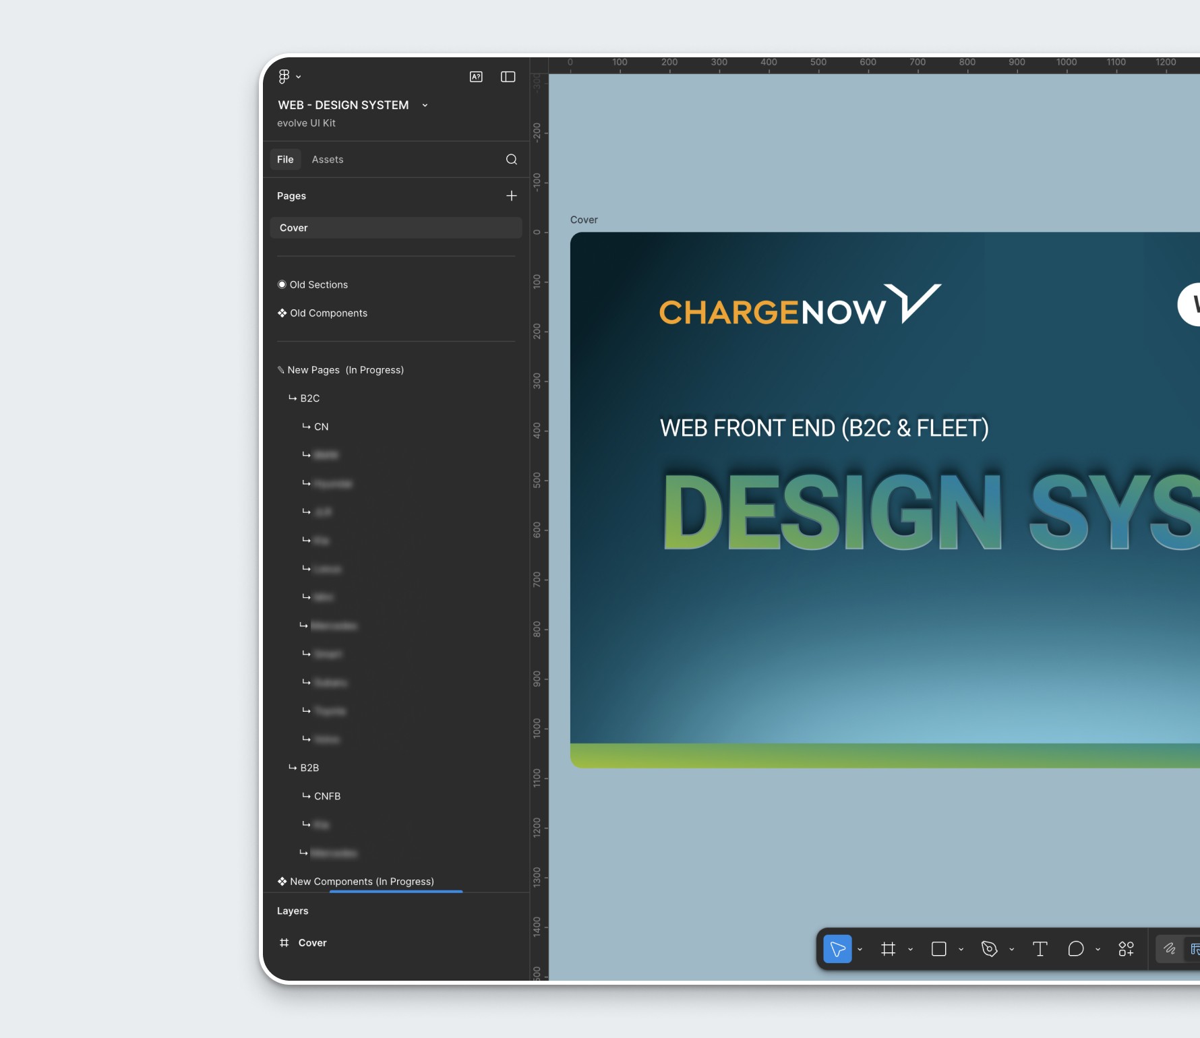The height and width of the screenshot is (1038, 1200).
Task: Click the green bar at cover bottom
Action: [884, 756]
